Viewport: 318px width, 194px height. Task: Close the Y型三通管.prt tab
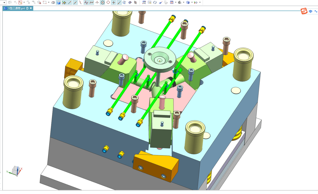31,8
